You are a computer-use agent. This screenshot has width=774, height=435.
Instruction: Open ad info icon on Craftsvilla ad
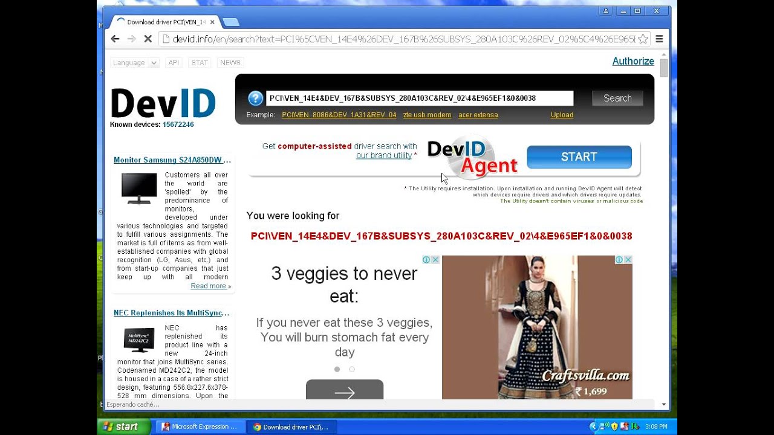click(619, 260)
